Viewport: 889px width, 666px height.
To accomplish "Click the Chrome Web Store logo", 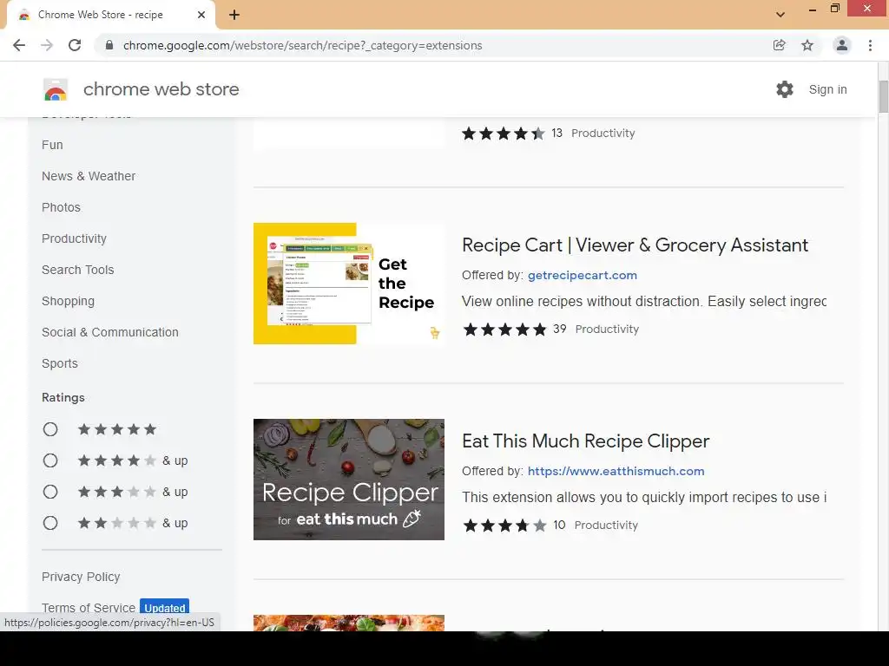I will click(56, 89).
